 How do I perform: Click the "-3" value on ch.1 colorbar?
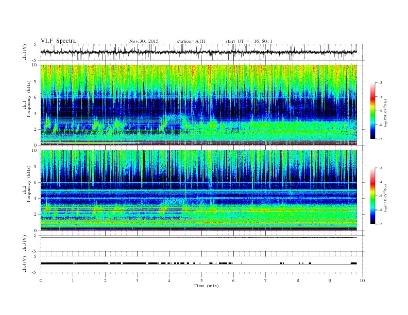tap(380, 83)
